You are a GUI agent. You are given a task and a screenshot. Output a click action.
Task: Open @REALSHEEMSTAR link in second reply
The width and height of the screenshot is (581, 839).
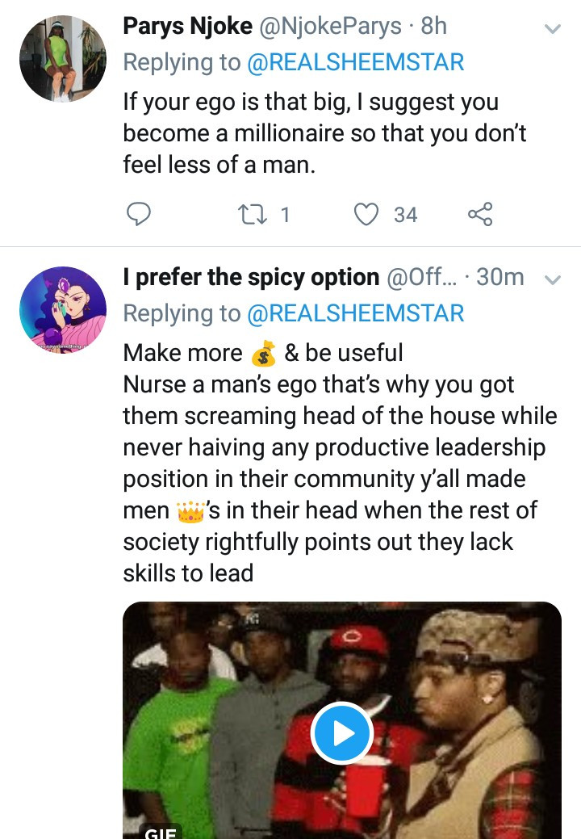[355, 313]
